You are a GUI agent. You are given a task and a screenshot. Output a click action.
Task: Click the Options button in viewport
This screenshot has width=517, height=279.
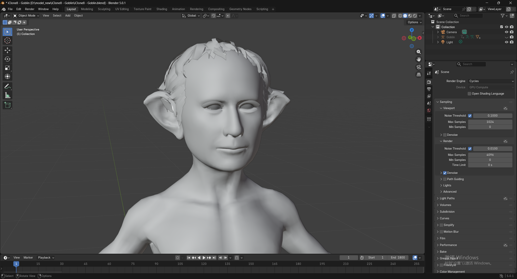click(414, 22)
